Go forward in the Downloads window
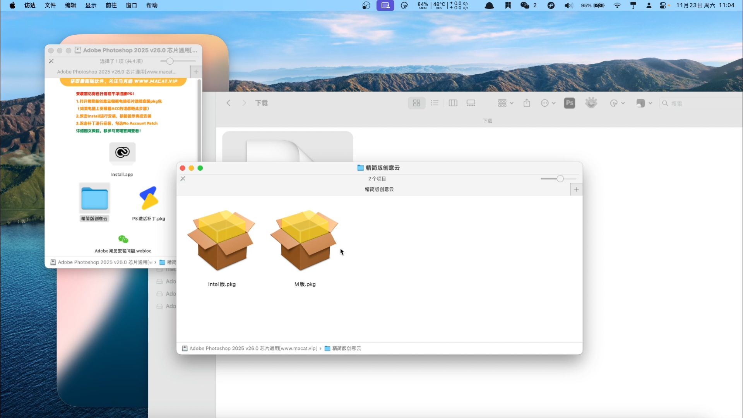Image resolution: width=743 pixels, height=418 pixels. click(244, 103)
